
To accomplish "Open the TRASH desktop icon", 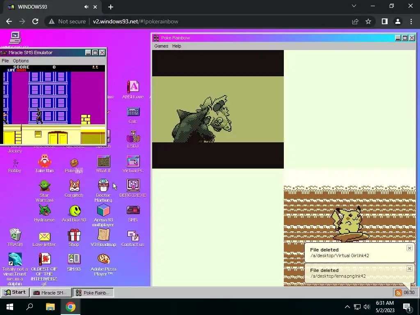I will [x=15, y=237].
